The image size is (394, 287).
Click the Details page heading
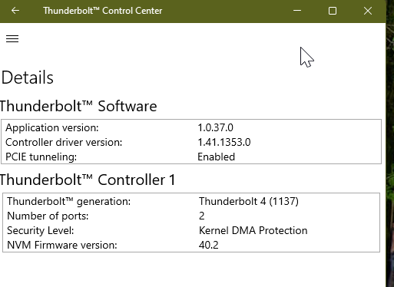point(28,78)
